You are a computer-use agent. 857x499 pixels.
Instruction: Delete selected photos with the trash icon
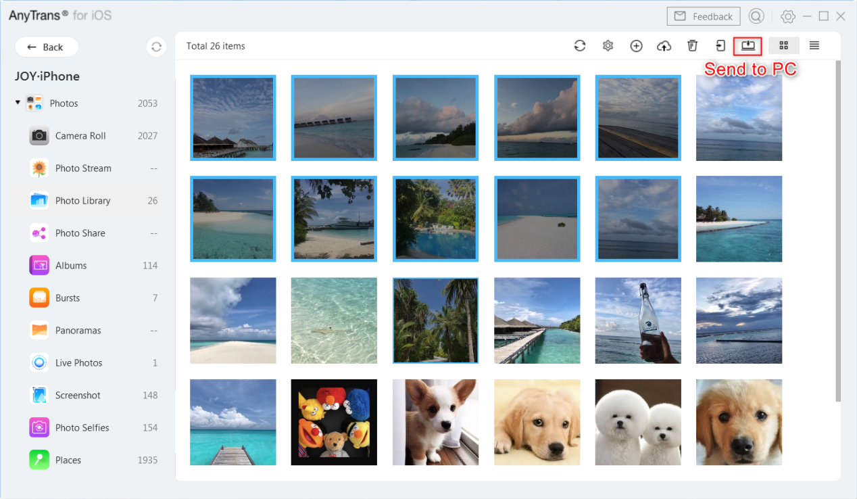pos(692,45)
